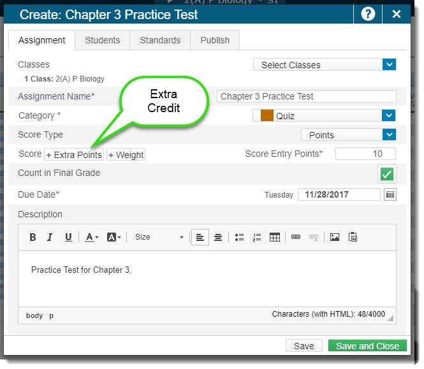Click the underline formatting icon

[68, 237]
